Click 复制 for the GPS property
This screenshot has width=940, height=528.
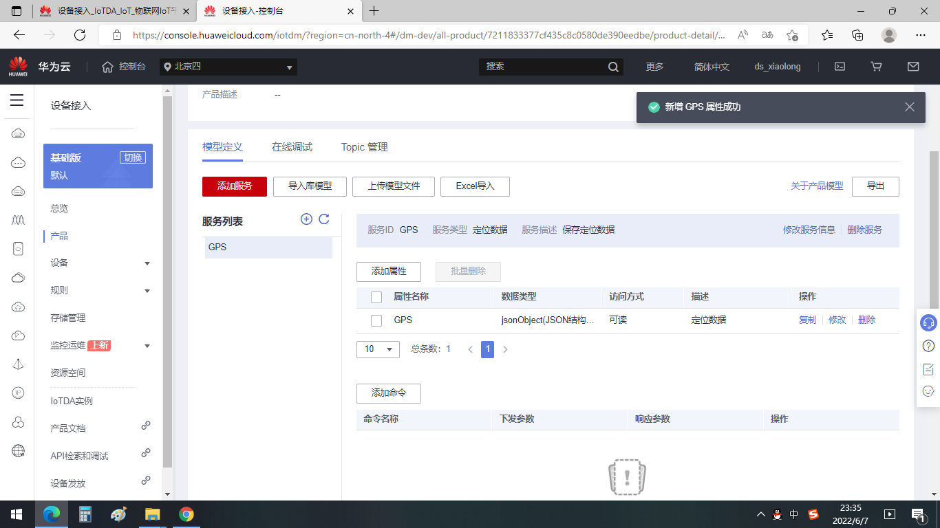pos(807,320)
